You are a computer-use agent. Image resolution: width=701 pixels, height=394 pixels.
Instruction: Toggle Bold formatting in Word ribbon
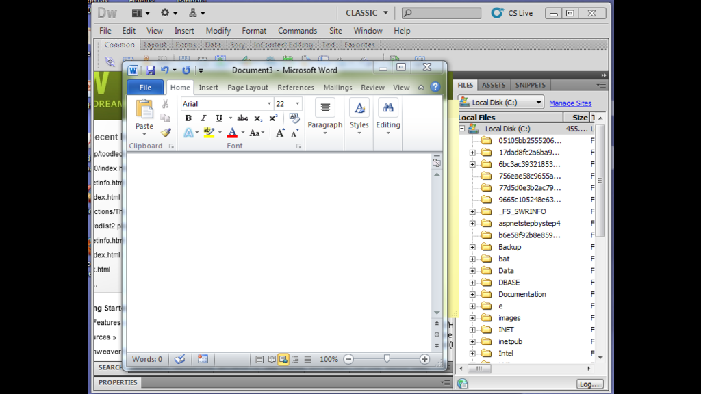click(188, 118)
